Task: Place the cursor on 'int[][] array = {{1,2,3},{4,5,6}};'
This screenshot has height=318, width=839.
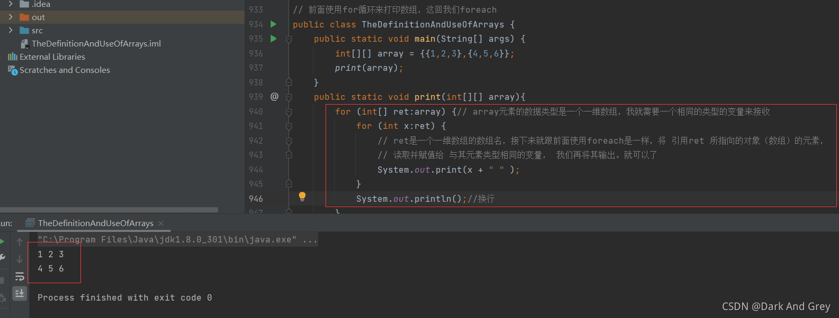Action: 425,53
